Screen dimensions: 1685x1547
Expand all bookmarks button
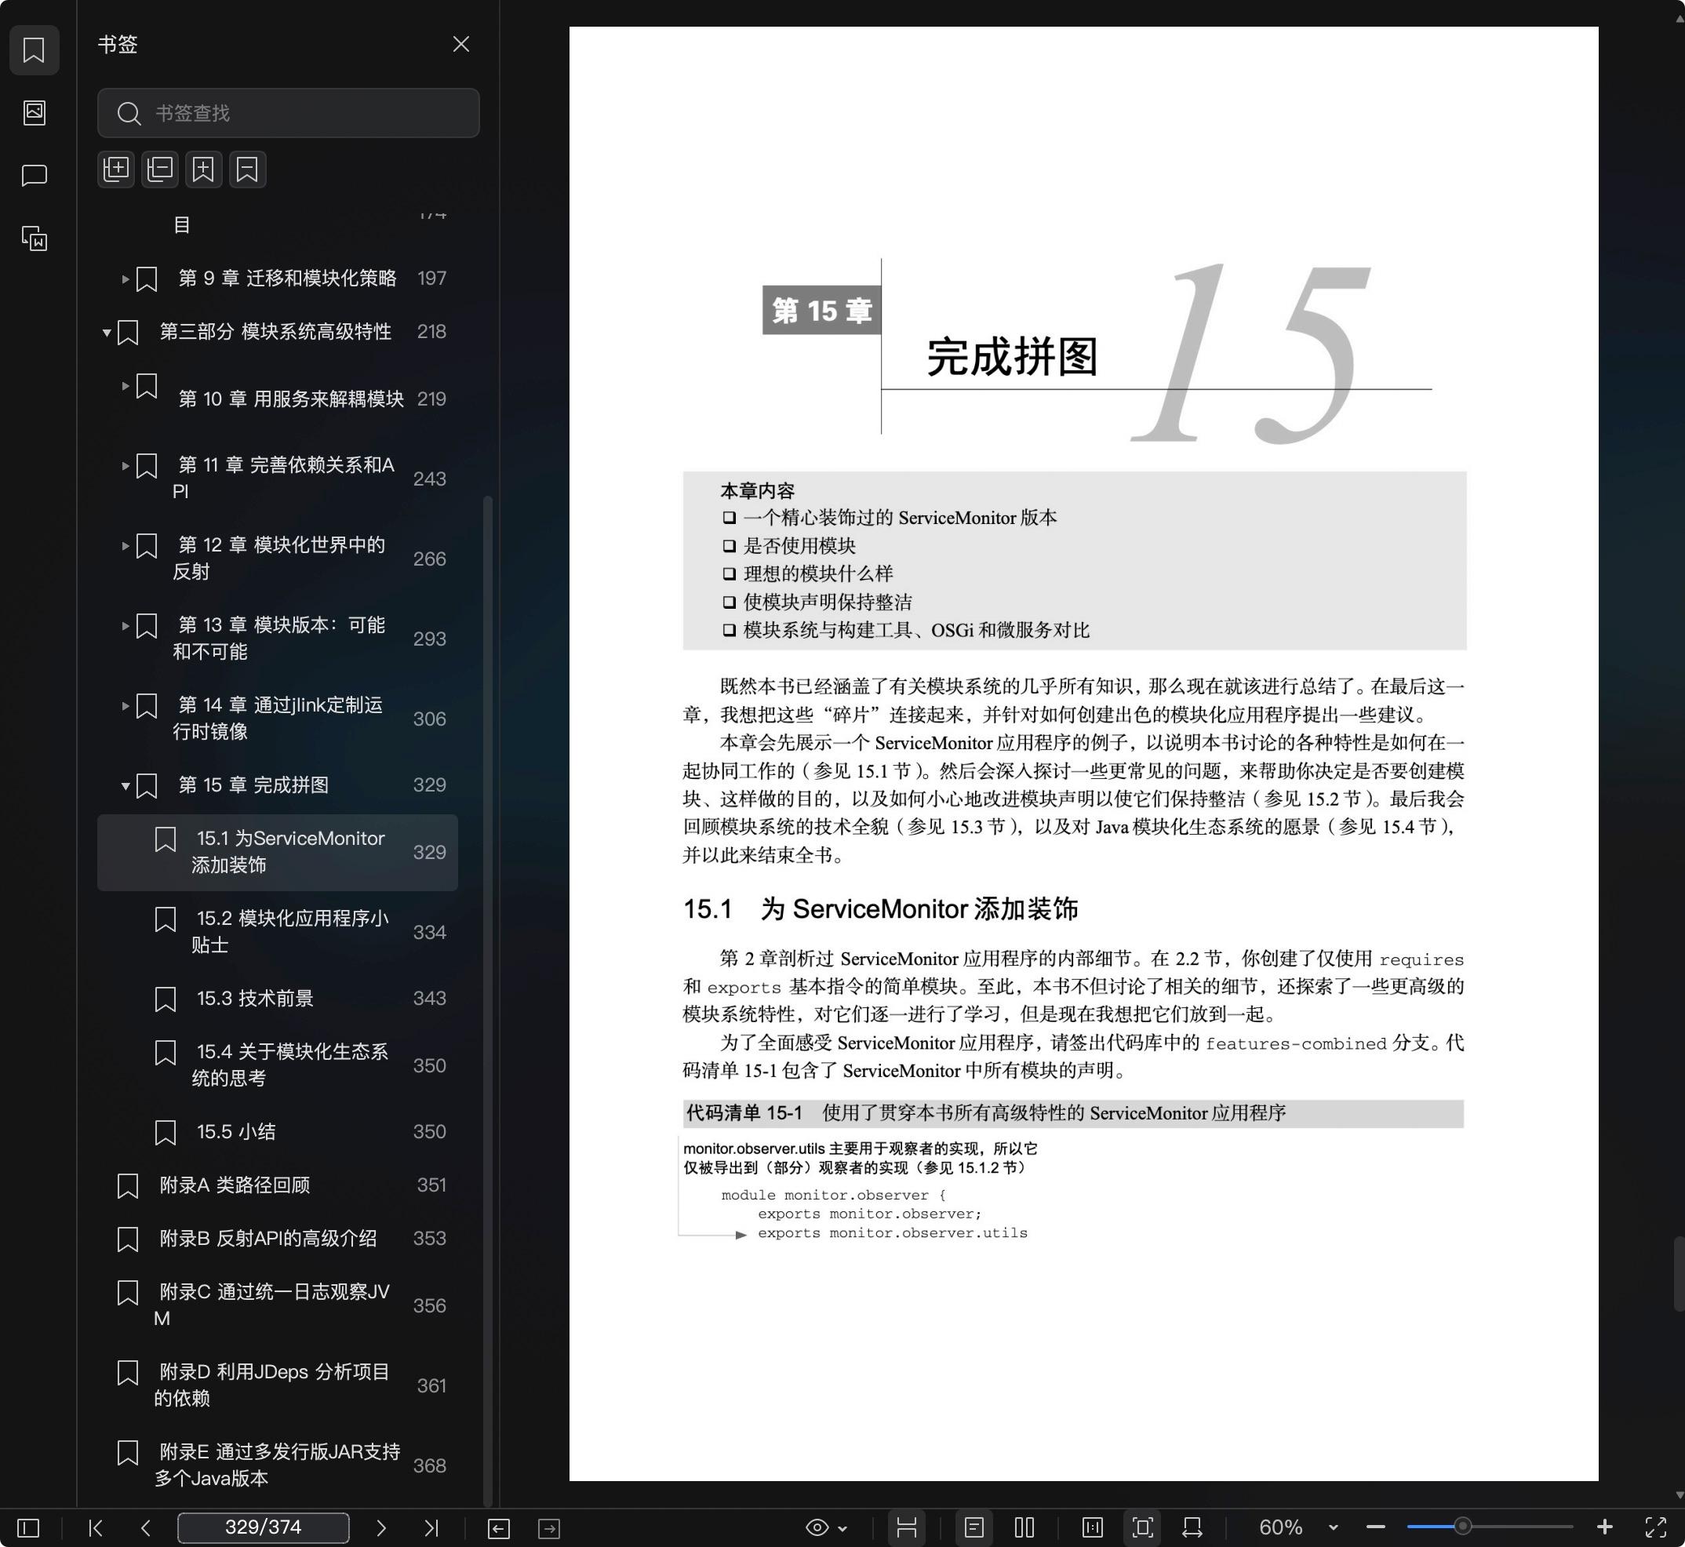tap(116, 169)
